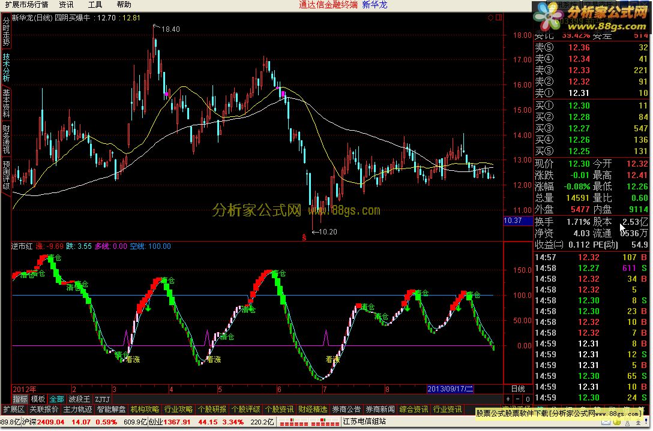
Task: Open the 工具 menu
Action: tap(95, 5)
